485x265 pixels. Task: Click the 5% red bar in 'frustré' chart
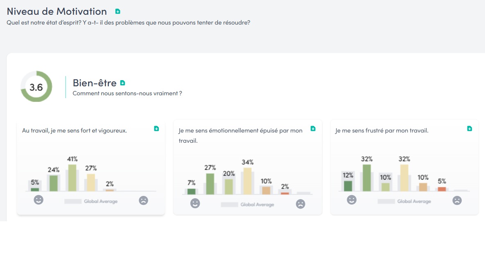(442, 189)
